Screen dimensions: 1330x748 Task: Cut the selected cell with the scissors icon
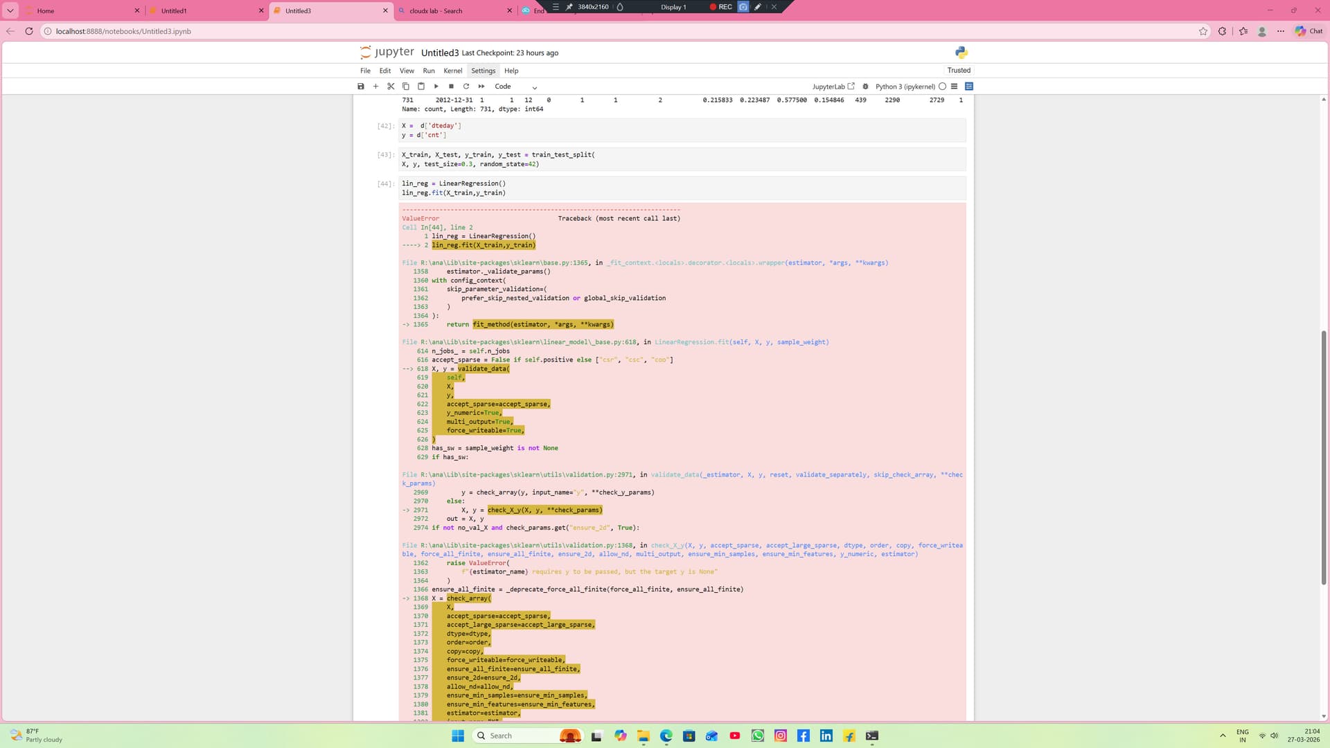pyautogui.click(x=391, y=87)
